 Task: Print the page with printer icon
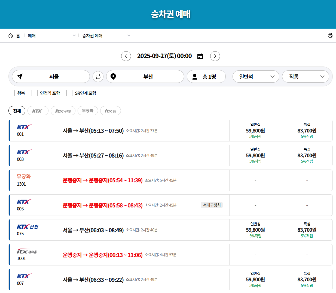coord(330,35)
